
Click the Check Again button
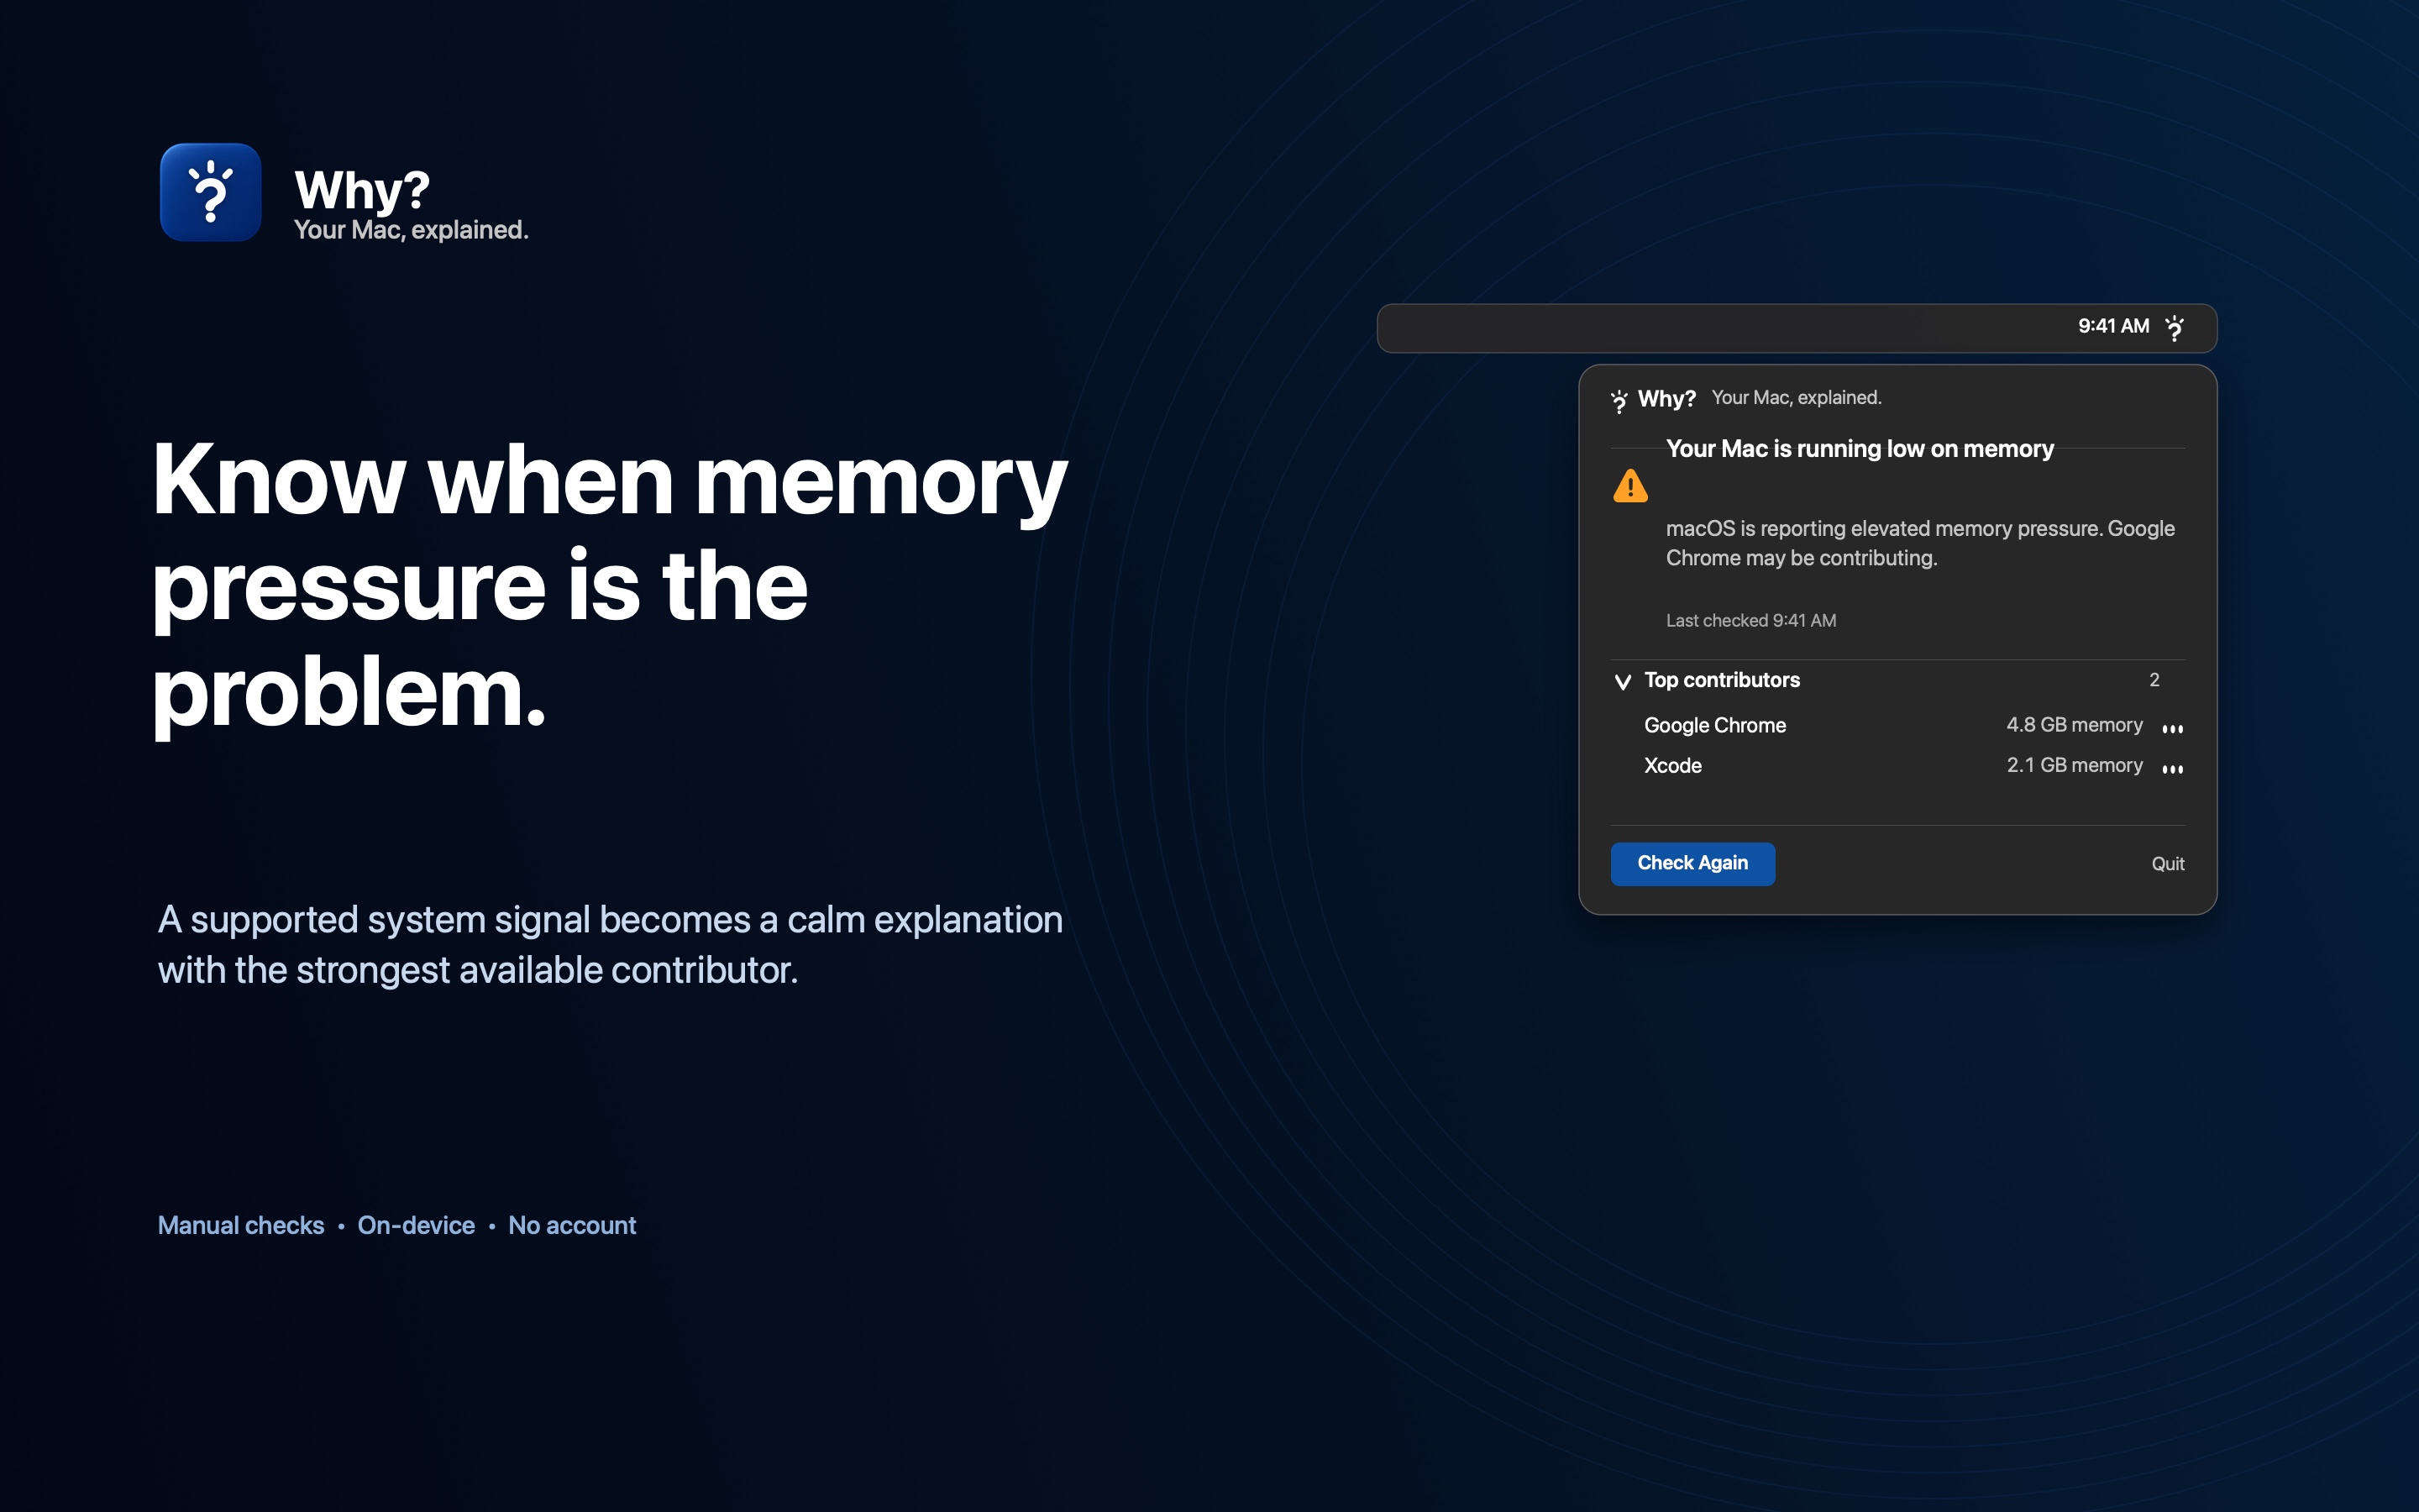[1692, 864]
